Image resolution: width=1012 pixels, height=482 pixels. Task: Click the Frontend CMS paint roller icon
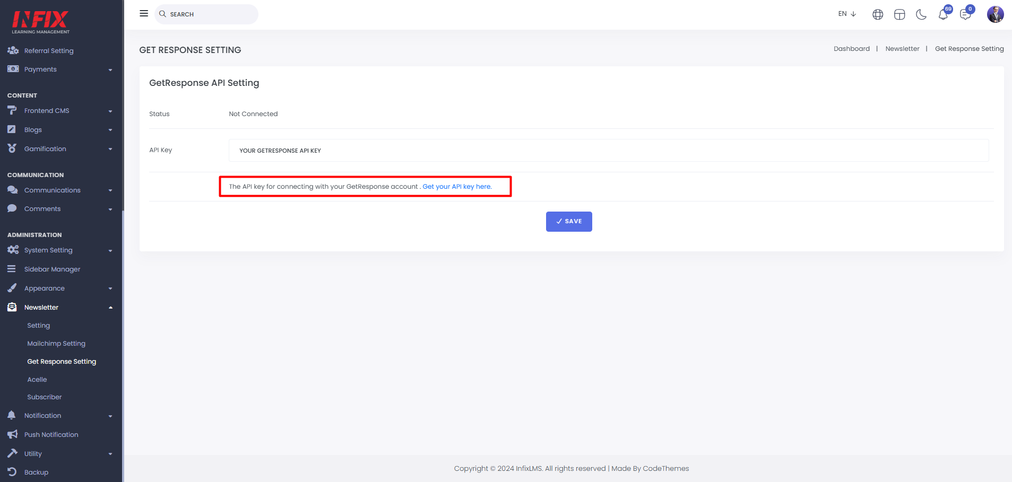pos(12,110)
